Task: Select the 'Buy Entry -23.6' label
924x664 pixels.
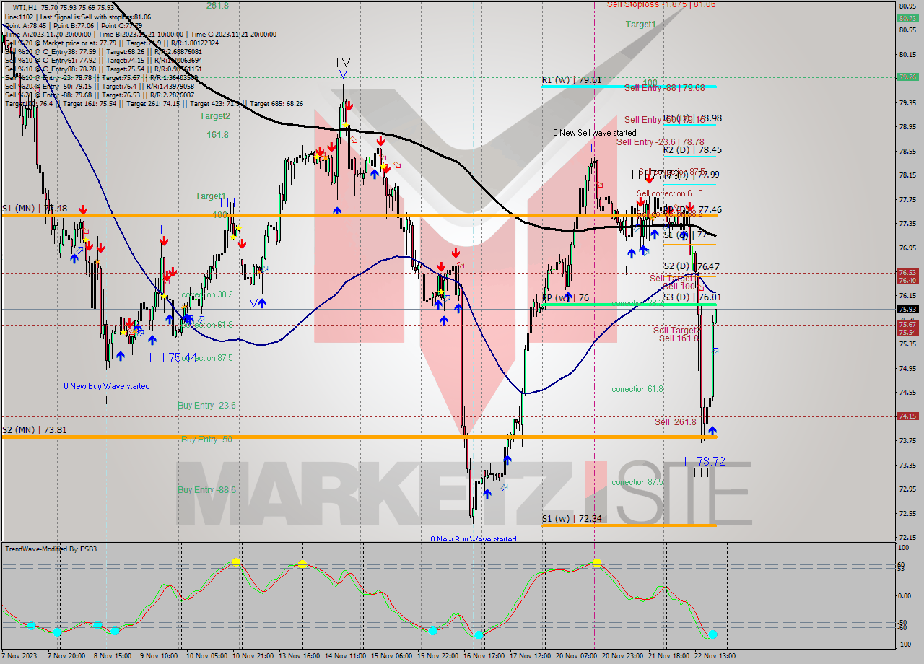Action: pos(206,406)
